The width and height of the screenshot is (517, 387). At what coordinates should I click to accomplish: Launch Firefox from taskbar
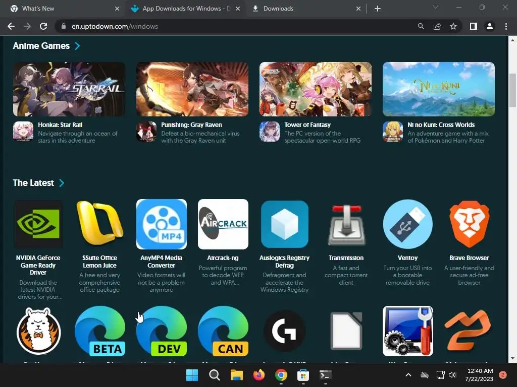coord(259,375)
